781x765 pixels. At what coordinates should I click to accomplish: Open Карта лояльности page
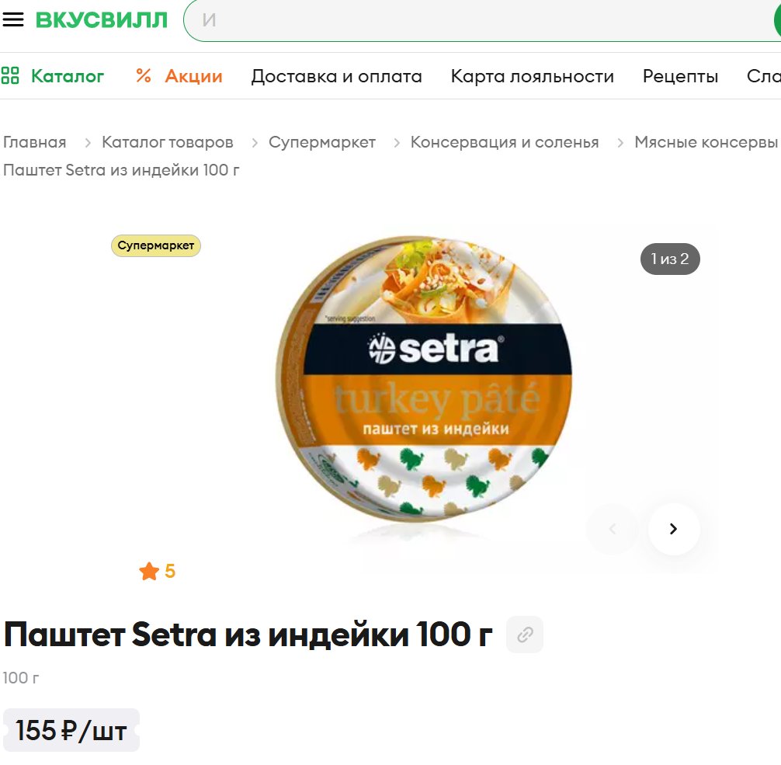tap(533, 76)
